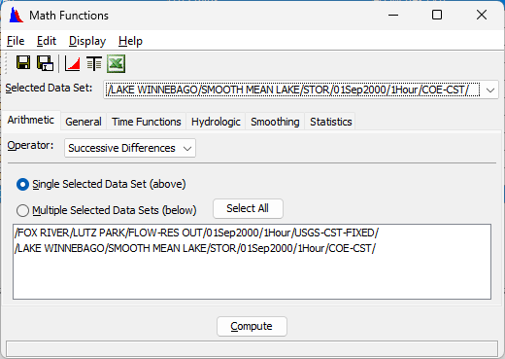Click the Math Functions app icon in title bar
The height and width of the screenshot is (359, 505).
(17, 16)
